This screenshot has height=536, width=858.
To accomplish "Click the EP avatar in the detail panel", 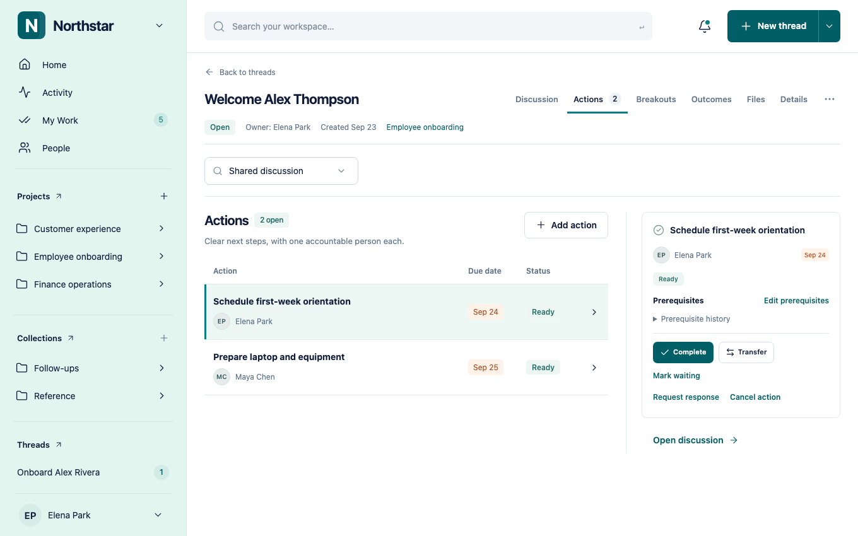I will [x=661, y=255].
